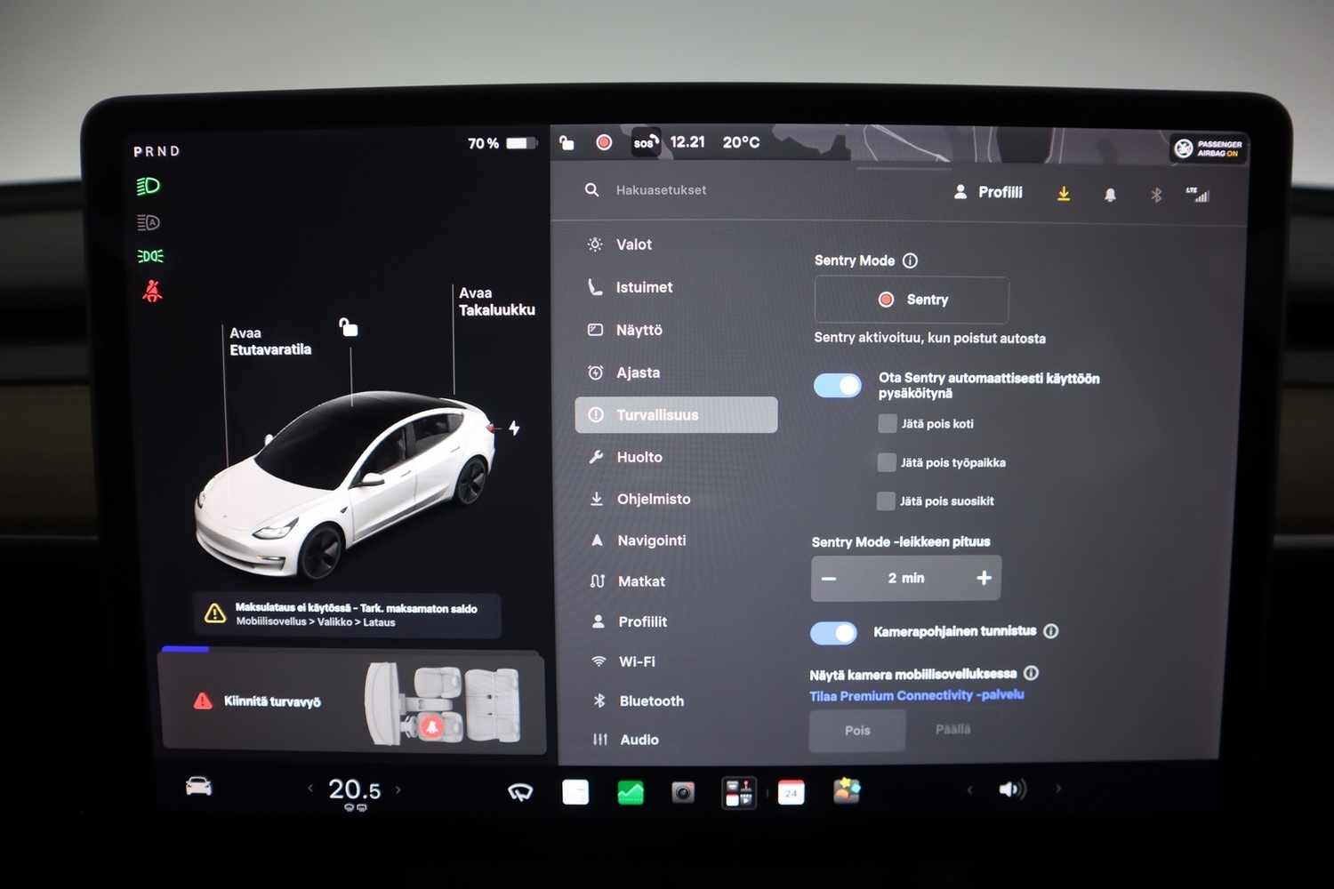Tap the Bluetooth icon in header
1334x889 pixels.
(x=1156, y=195)
